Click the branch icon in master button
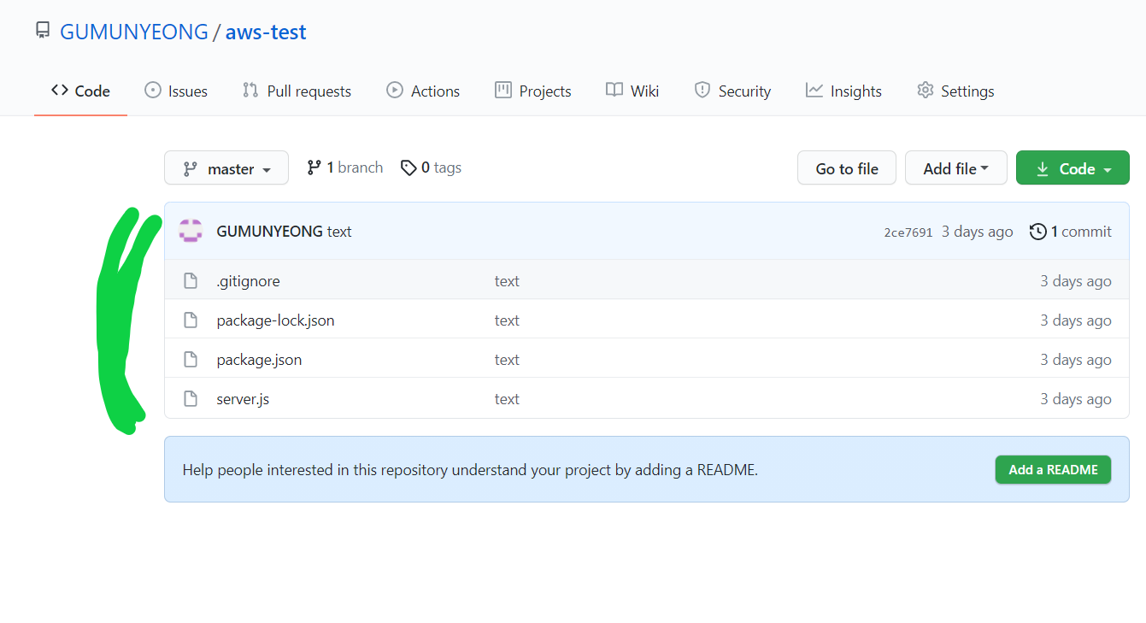1146x623 pixels. (x=191, y=169)
